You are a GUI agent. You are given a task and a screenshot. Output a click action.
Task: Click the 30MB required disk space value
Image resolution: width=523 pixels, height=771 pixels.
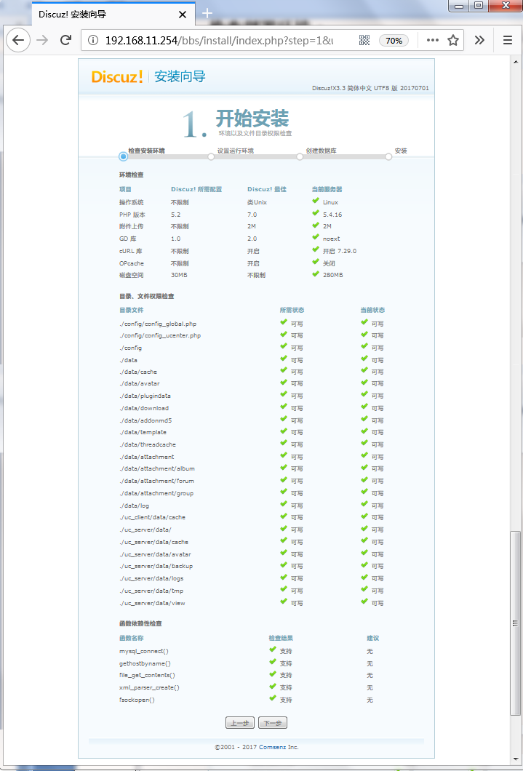(x=179, y=276)
